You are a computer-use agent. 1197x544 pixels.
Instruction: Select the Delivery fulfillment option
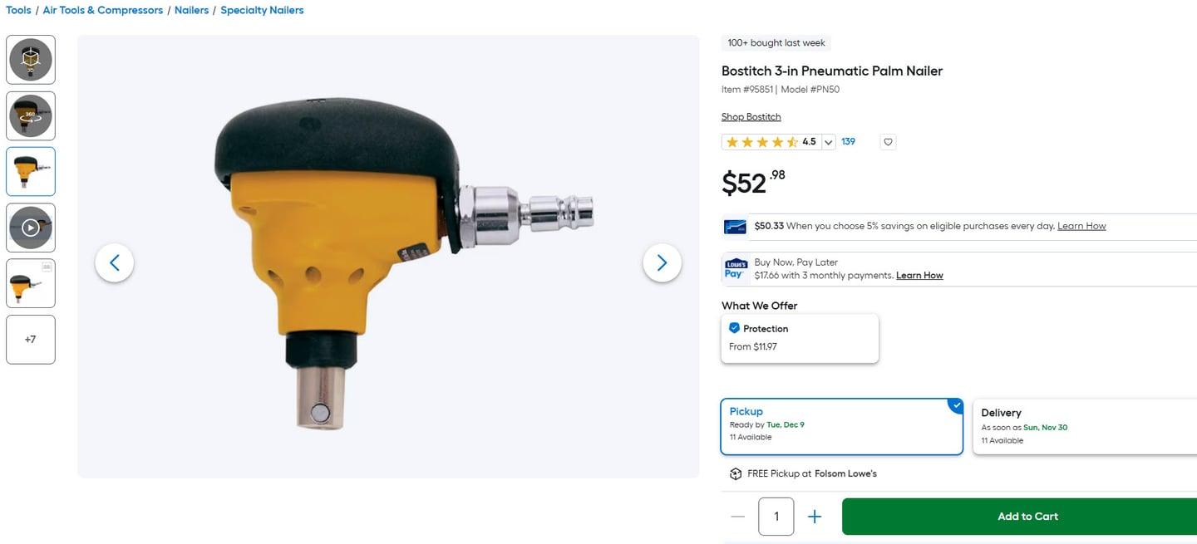point(1085,427)
